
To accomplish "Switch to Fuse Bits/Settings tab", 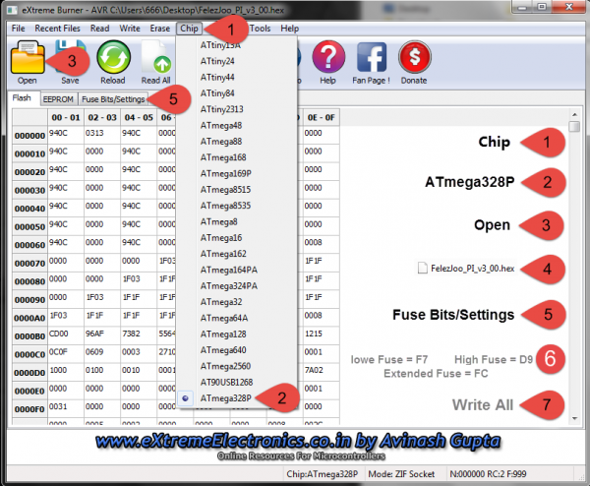I will pyautogui.click(x=113, y=99).
